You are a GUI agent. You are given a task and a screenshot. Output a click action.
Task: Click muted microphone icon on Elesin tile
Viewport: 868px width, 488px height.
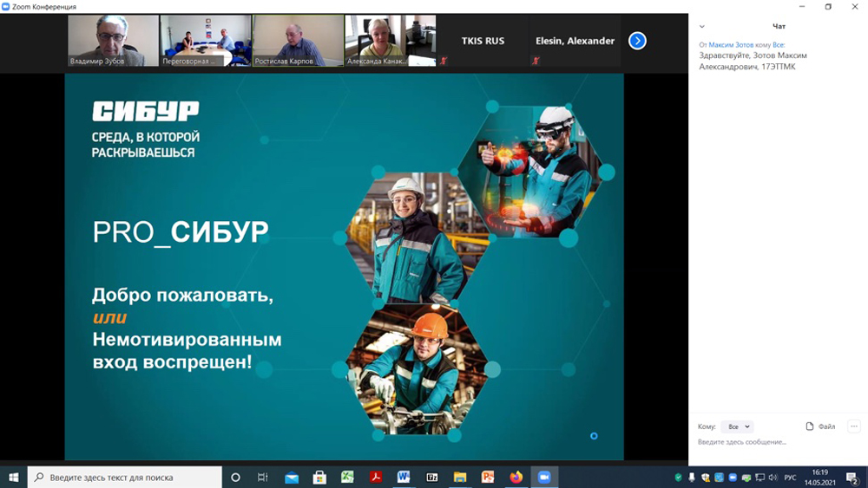(x=536, y=61)
